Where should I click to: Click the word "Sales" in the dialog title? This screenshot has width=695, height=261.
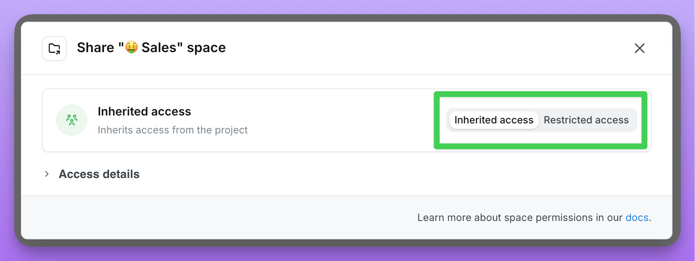pos(159,48)
